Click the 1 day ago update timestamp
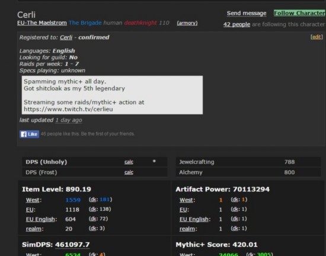This screenshot has width=326, height=256. coord(69,120)
